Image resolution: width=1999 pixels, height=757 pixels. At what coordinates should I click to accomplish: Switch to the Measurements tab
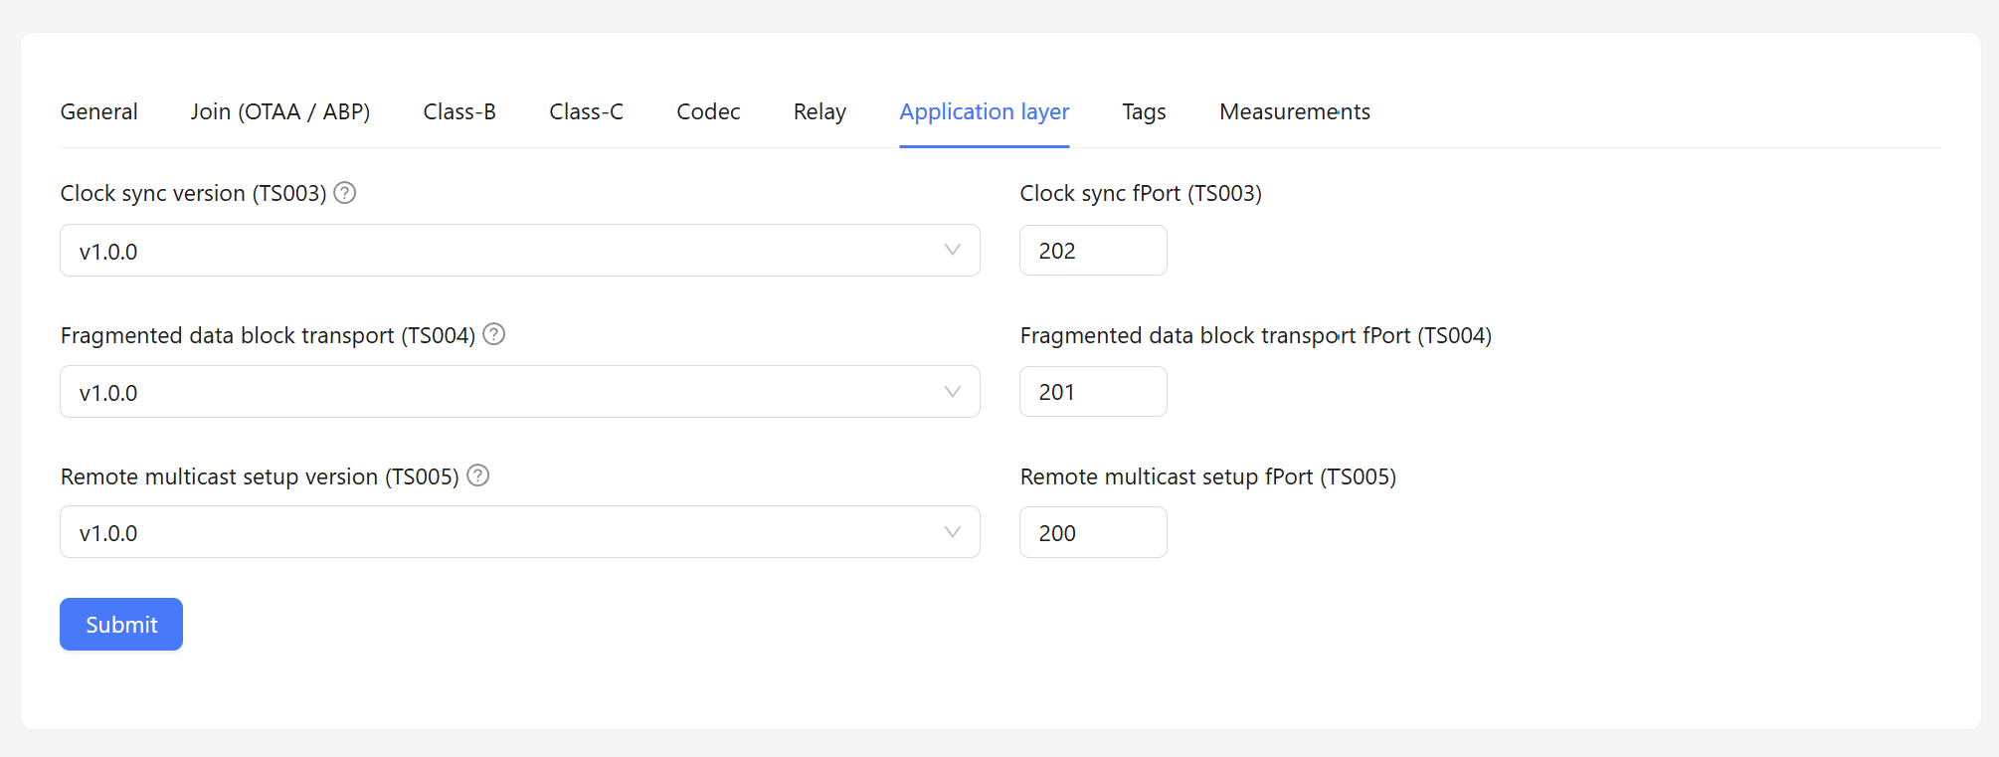(1295, 111)
